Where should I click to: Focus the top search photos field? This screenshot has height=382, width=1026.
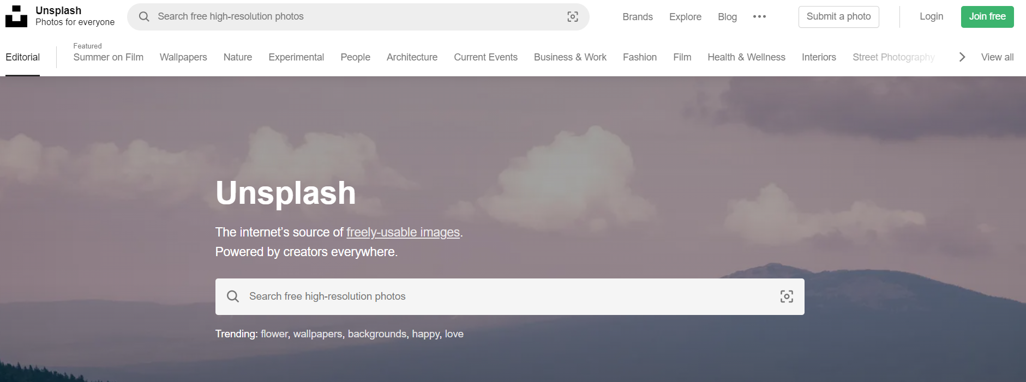click(358, 17)
